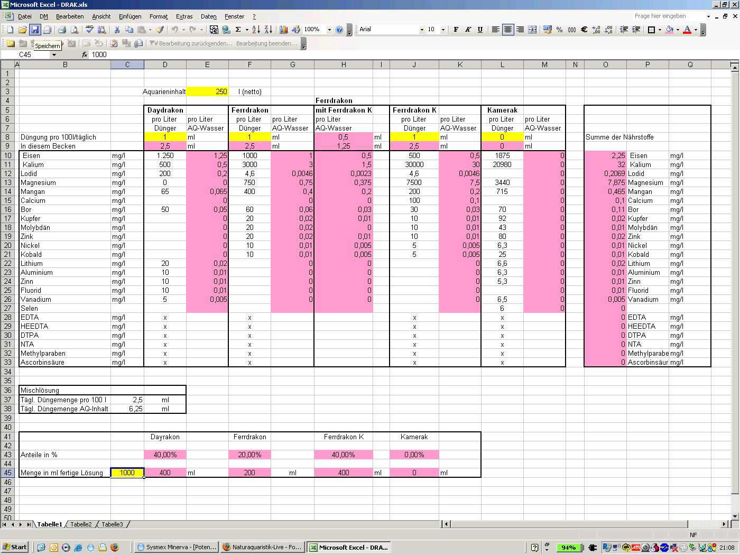The image size is (740, 555).
Task: Open the fill color dropdown arrow
Action: 678,30
